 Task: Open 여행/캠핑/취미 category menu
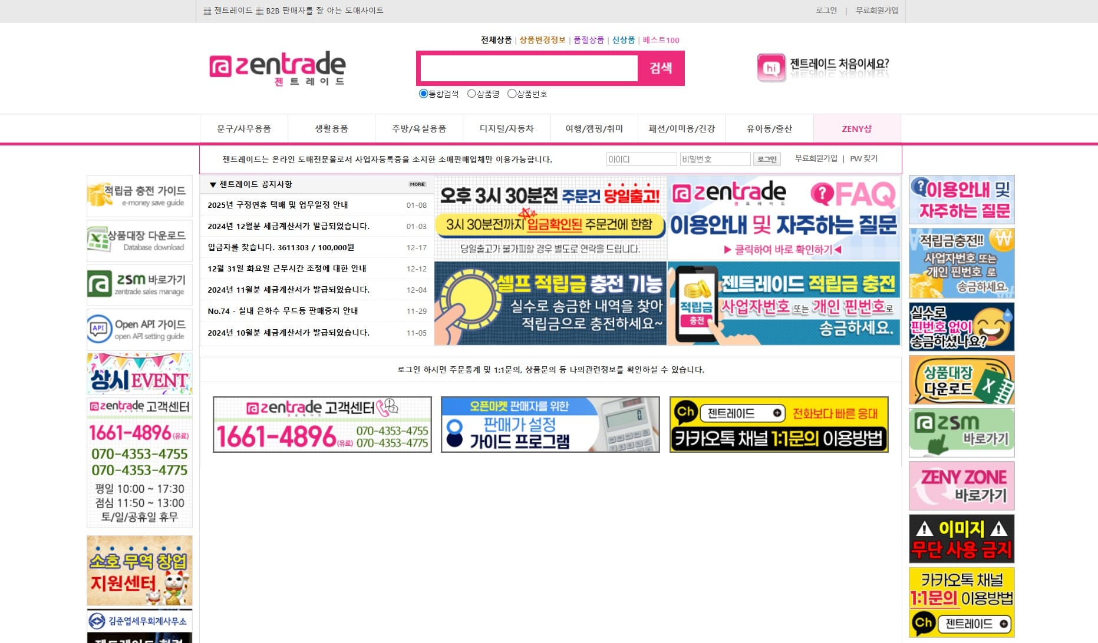click(x=594, y=129)
